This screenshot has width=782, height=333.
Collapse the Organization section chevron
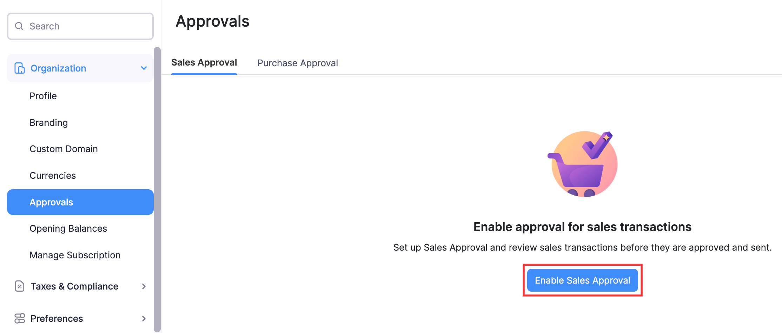click(x=144, y=68)
